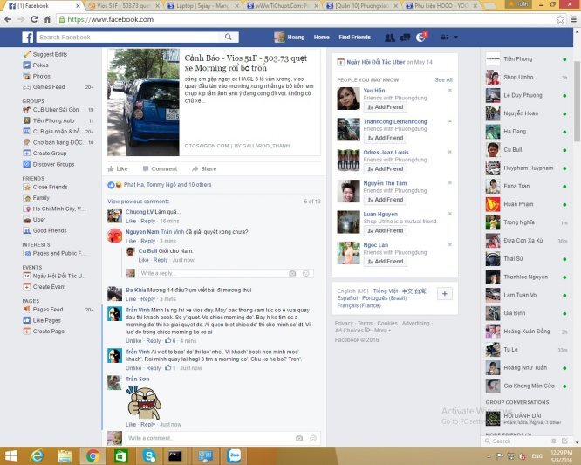Open Games Feed in sidebar
This screenshot has height=465, width=581.
[49, 87]
